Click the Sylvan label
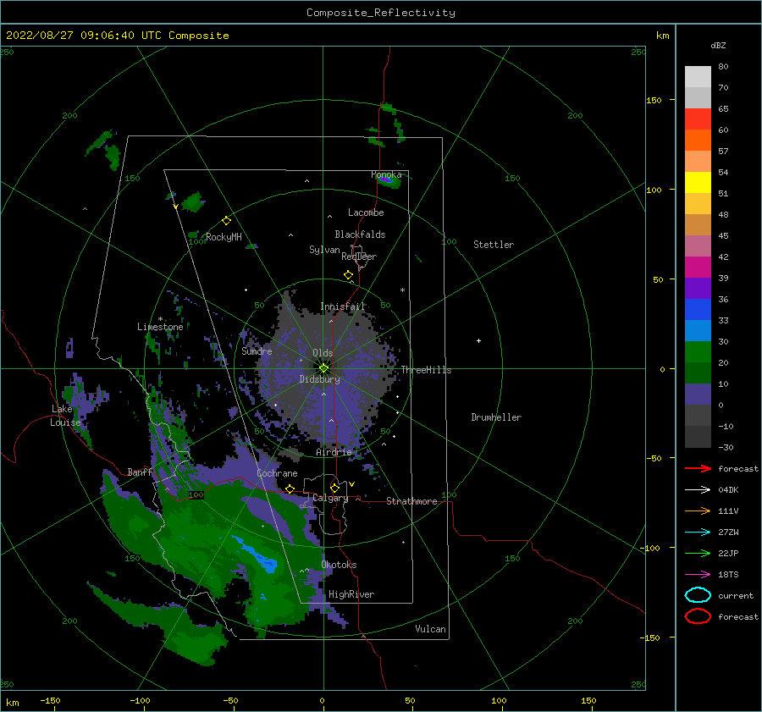The image size is (762, 712). pos(324,250)
